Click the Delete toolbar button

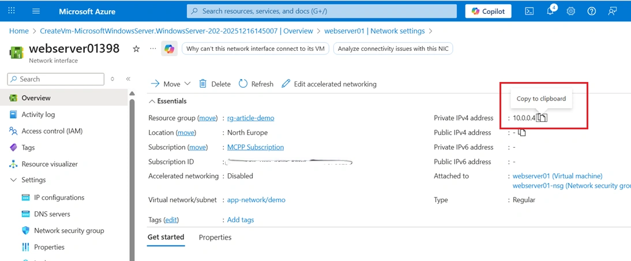click(215, 84)
